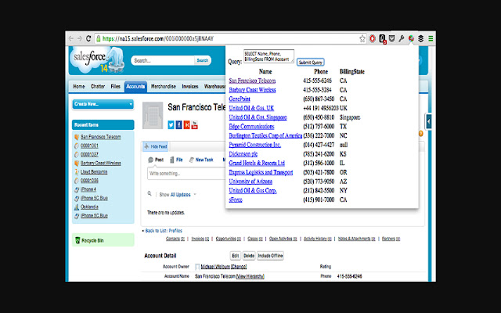Reload the page with refresh icon

(88, 38)
